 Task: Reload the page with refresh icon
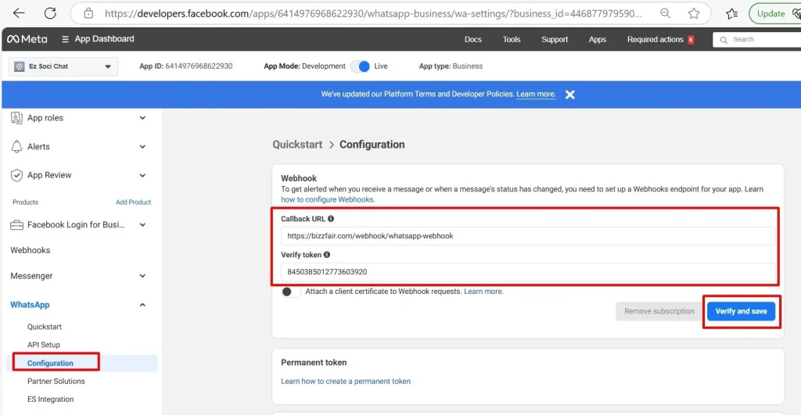point(50,13)
